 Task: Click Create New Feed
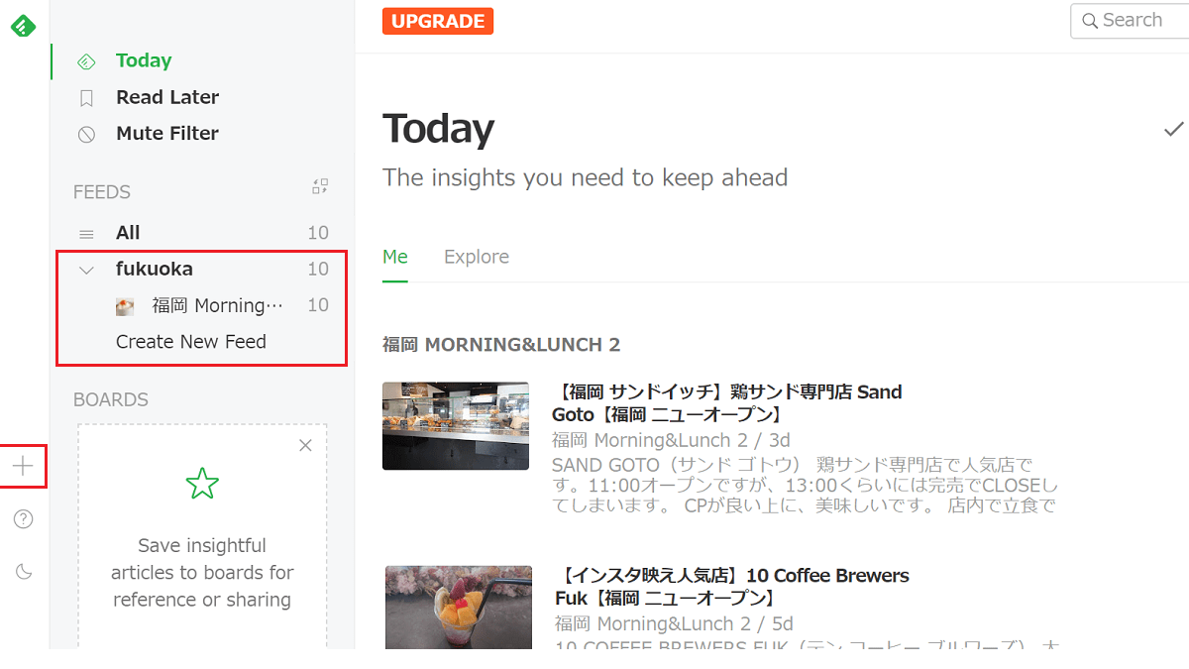click(x=191, y=341)
